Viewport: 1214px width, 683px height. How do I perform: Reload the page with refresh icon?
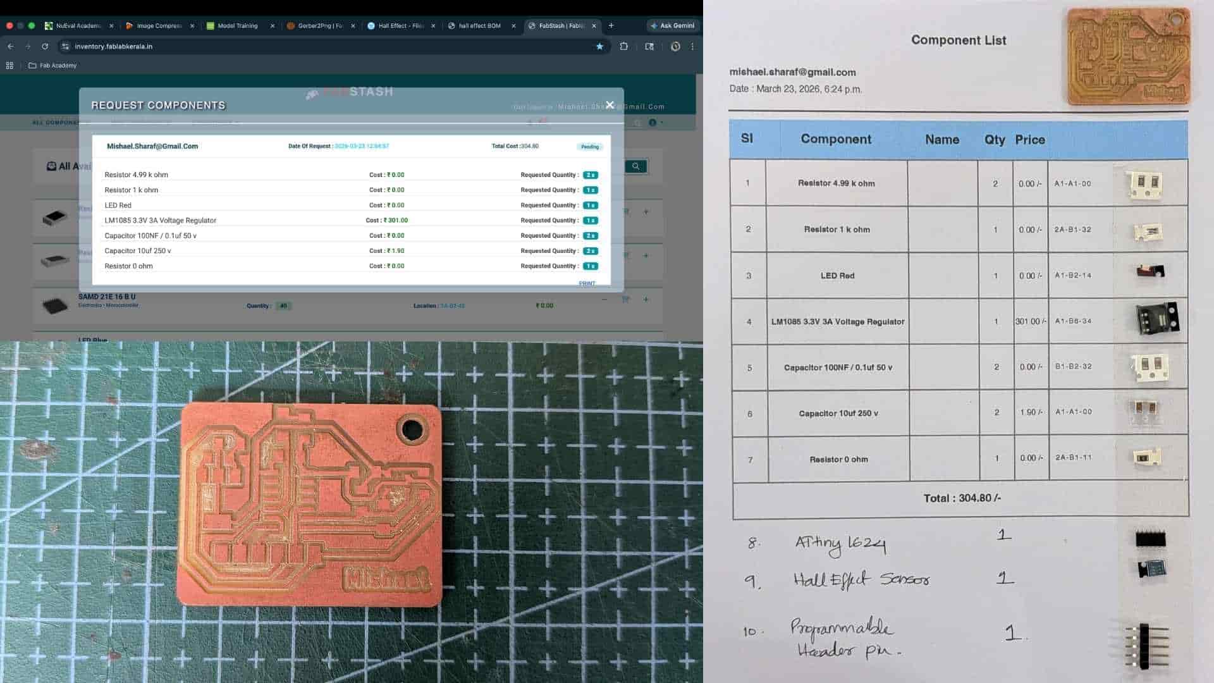coord(45,46)
